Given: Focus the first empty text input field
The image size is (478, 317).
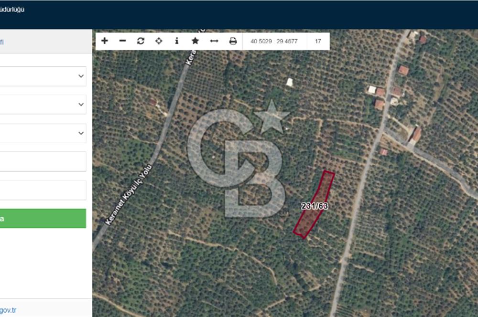Looking at the screenshot, I should (43, 161).
